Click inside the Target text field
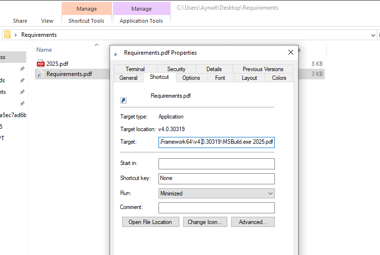380x255 pixels. 216,142
